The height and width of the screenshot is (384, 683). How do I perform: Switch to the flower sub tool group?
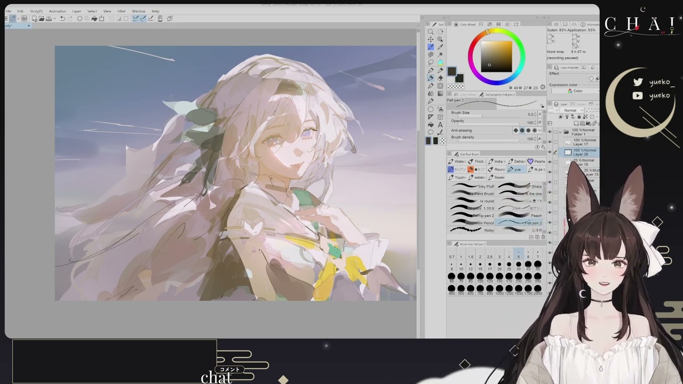(497, 177)
